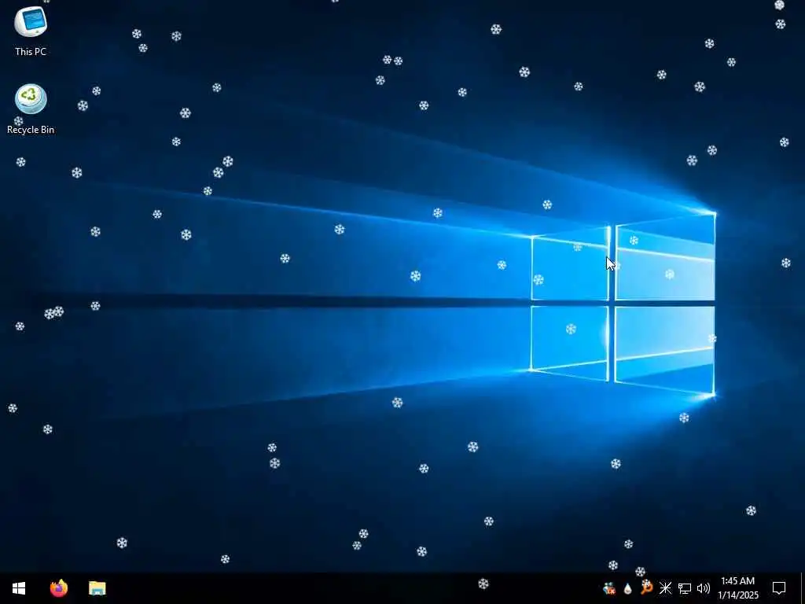Open the network status tray icon
This screenshot has height=604, width=805.
coord(685,588)
